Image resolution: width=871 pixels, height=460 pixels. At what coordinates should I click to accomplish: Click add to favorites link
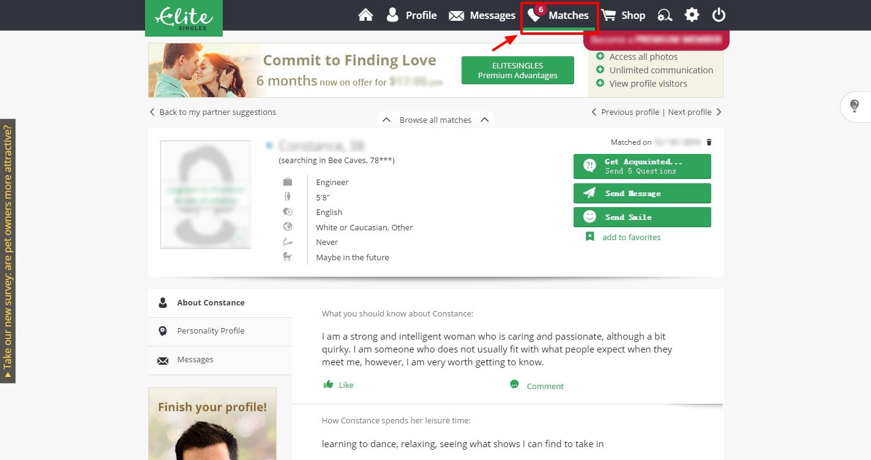(631, 237)
